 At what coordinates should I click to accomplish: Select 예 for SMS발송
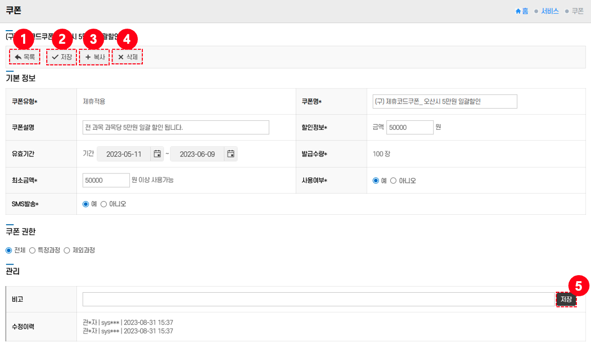click(86, 204)
